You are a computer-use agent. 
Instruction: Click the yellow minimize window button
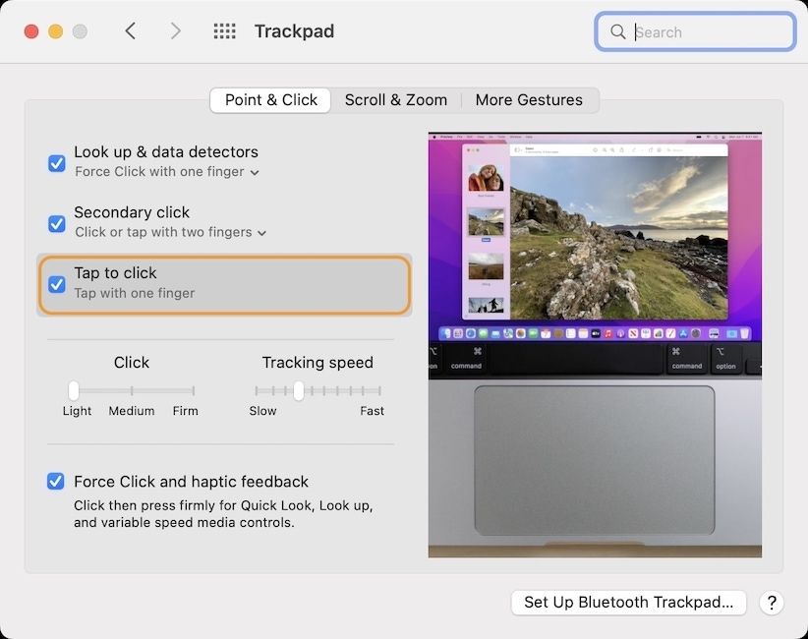pyautogui.click(x=56, y=31)
